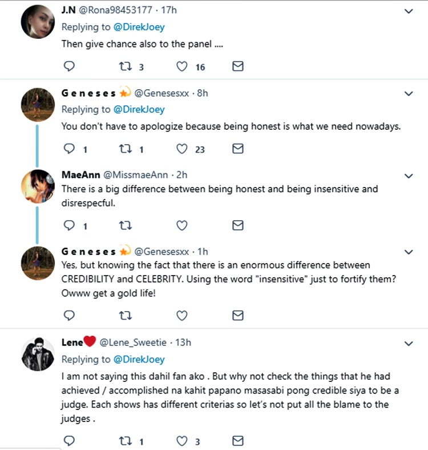
Task: Open the @DirekJoey link in J.N's reply
Action: click(x=139, y=27)
